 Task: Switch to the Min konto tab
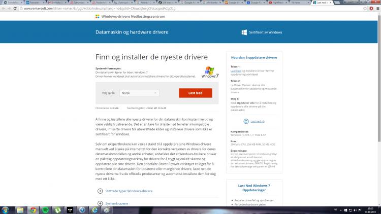point(211,3)
